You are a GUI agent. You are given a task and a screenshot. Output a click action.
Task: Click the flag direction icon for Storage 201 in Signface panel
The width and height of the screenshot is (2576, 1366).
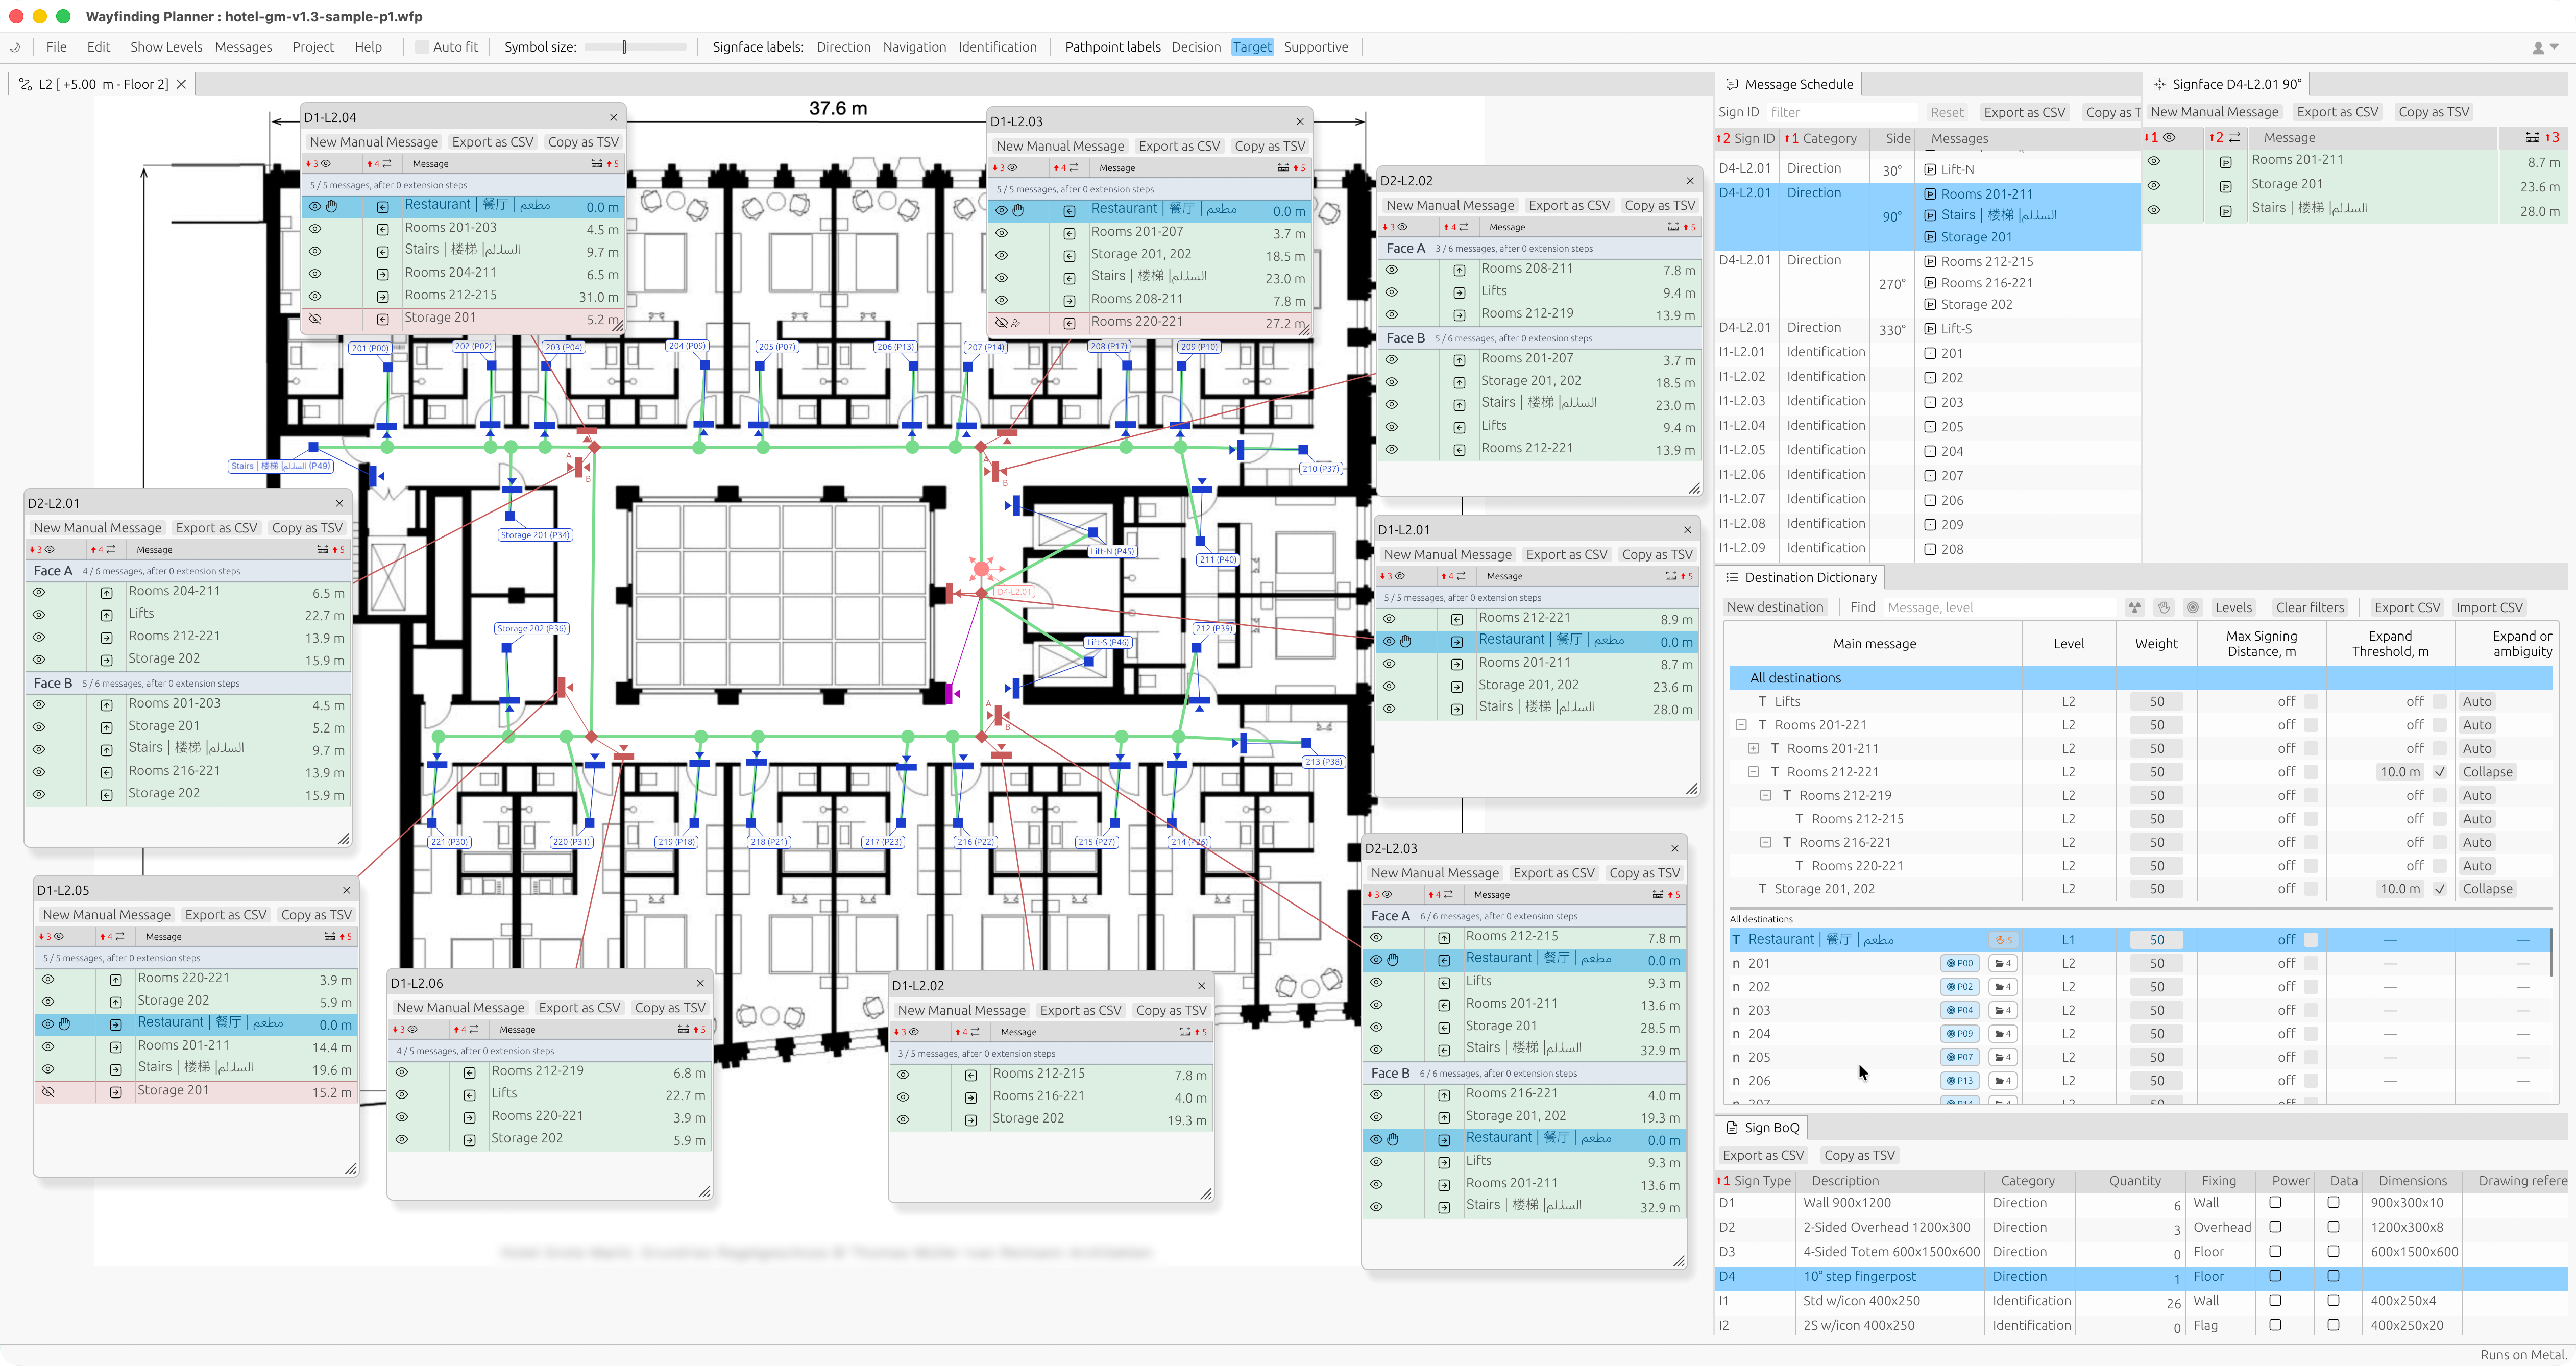2226,186
